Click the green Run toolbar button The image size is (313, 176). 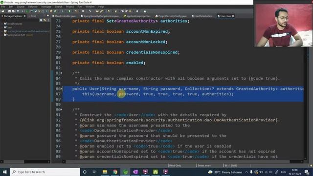point(69,11)
